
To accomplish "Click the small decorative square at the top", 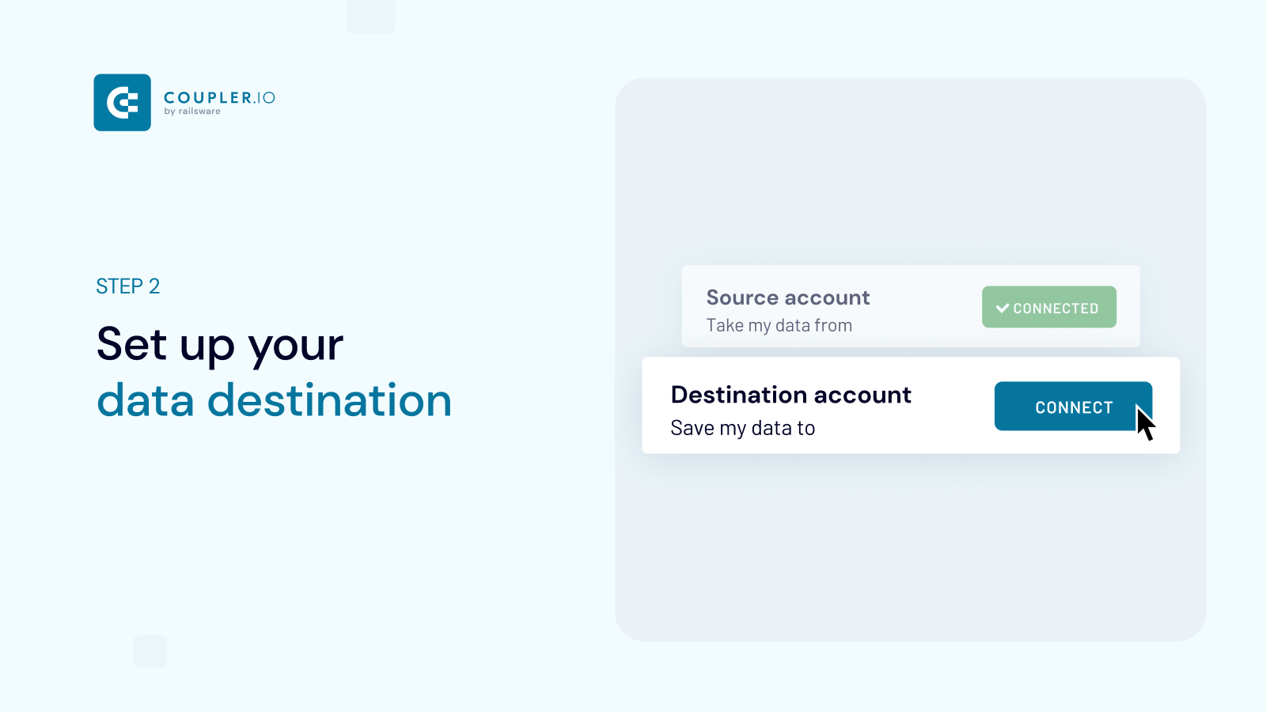I will tap(371, 16).
